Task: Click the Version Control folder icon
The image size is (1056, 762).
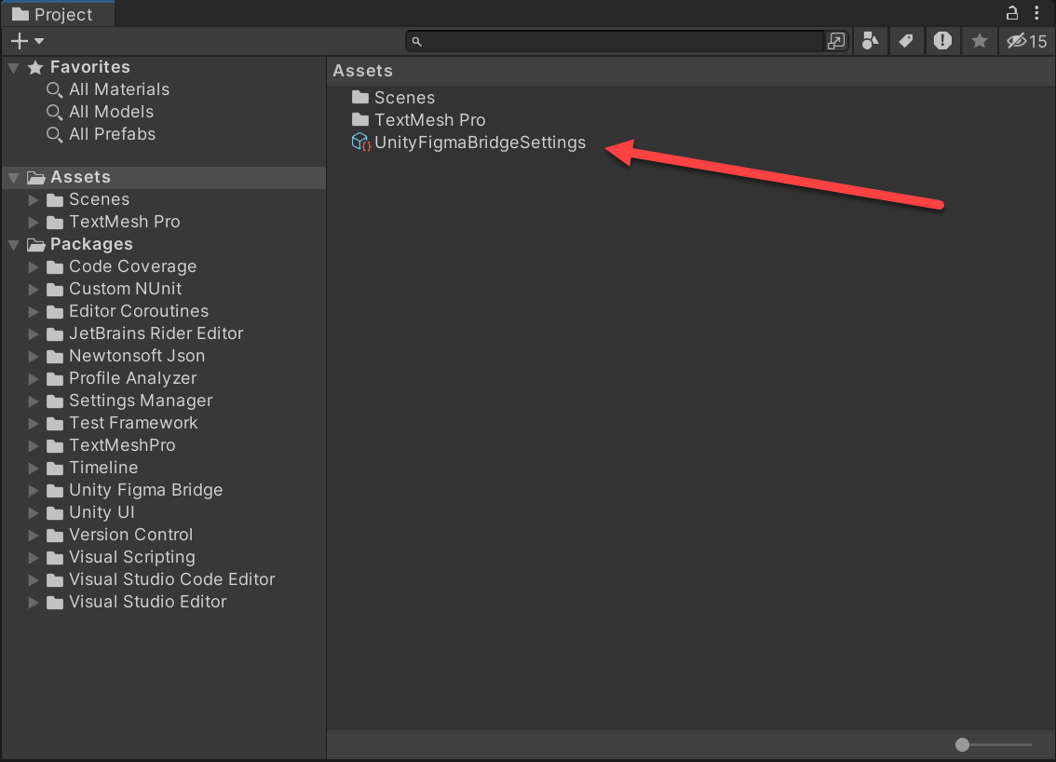Action: (55, 535)
